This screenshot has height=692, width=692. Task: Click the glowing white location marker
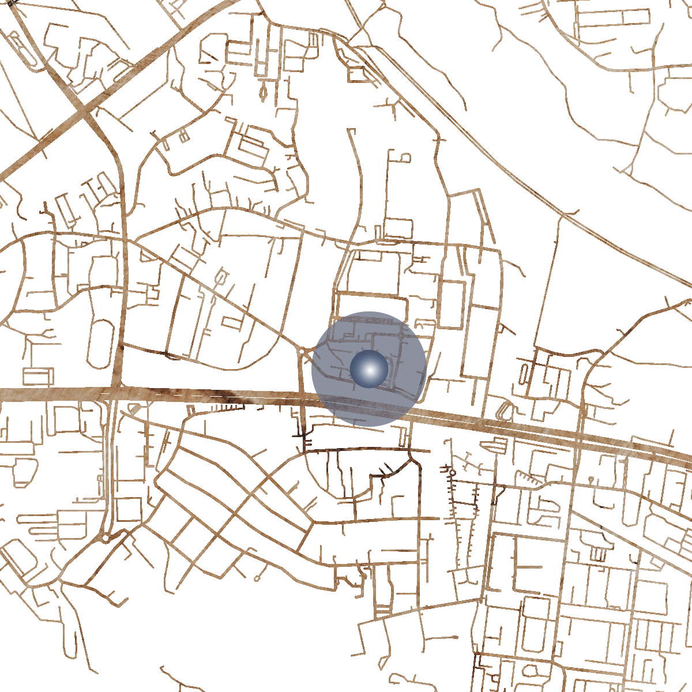[x=369, y=369]
